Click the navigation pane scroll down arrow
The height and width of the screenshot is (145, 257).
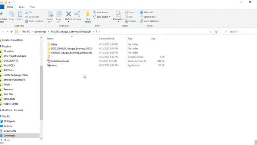tap(41, 139)
